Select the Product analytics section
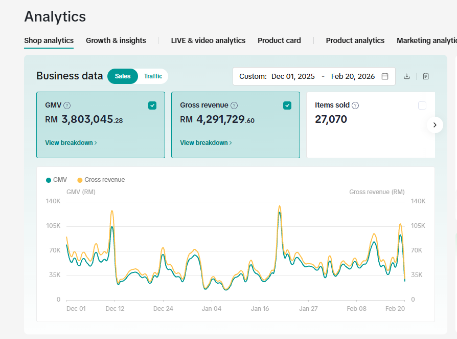The height and width of the screenshot is (339, 457). tap(355, 40)
